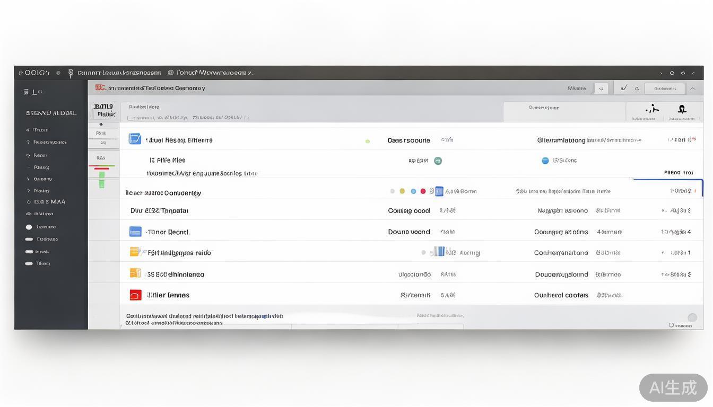Select the first item under the sidebar heading
The image size is (713, 407).
[x=40, y=130]
